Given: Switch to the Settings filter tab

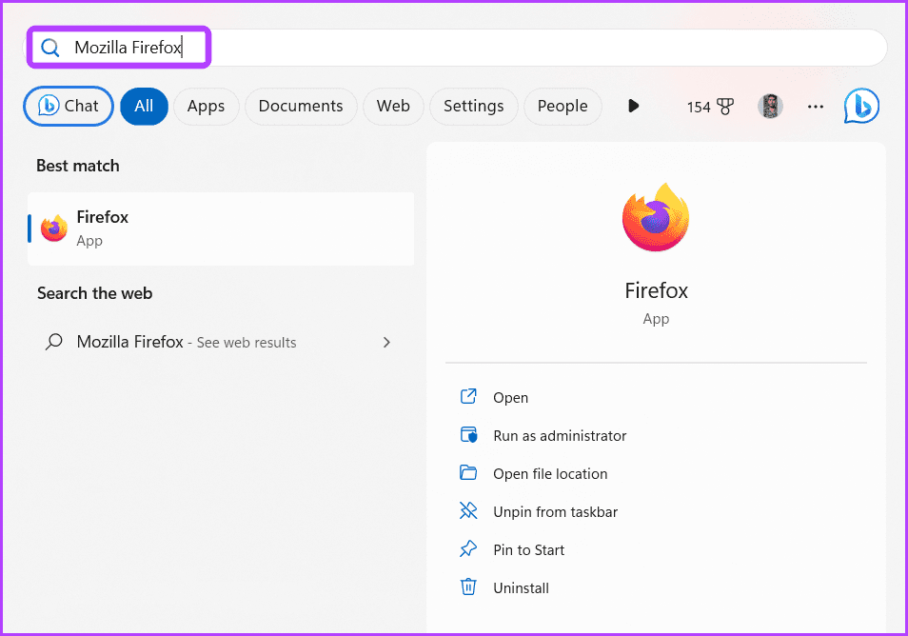Looking at the screenshot, I should [473, 106].
